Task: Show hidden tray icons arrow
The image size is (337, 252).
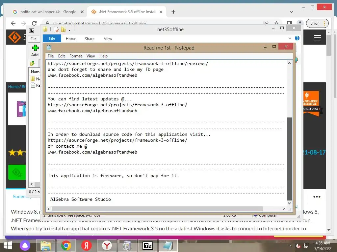Action: click(290, 246)
